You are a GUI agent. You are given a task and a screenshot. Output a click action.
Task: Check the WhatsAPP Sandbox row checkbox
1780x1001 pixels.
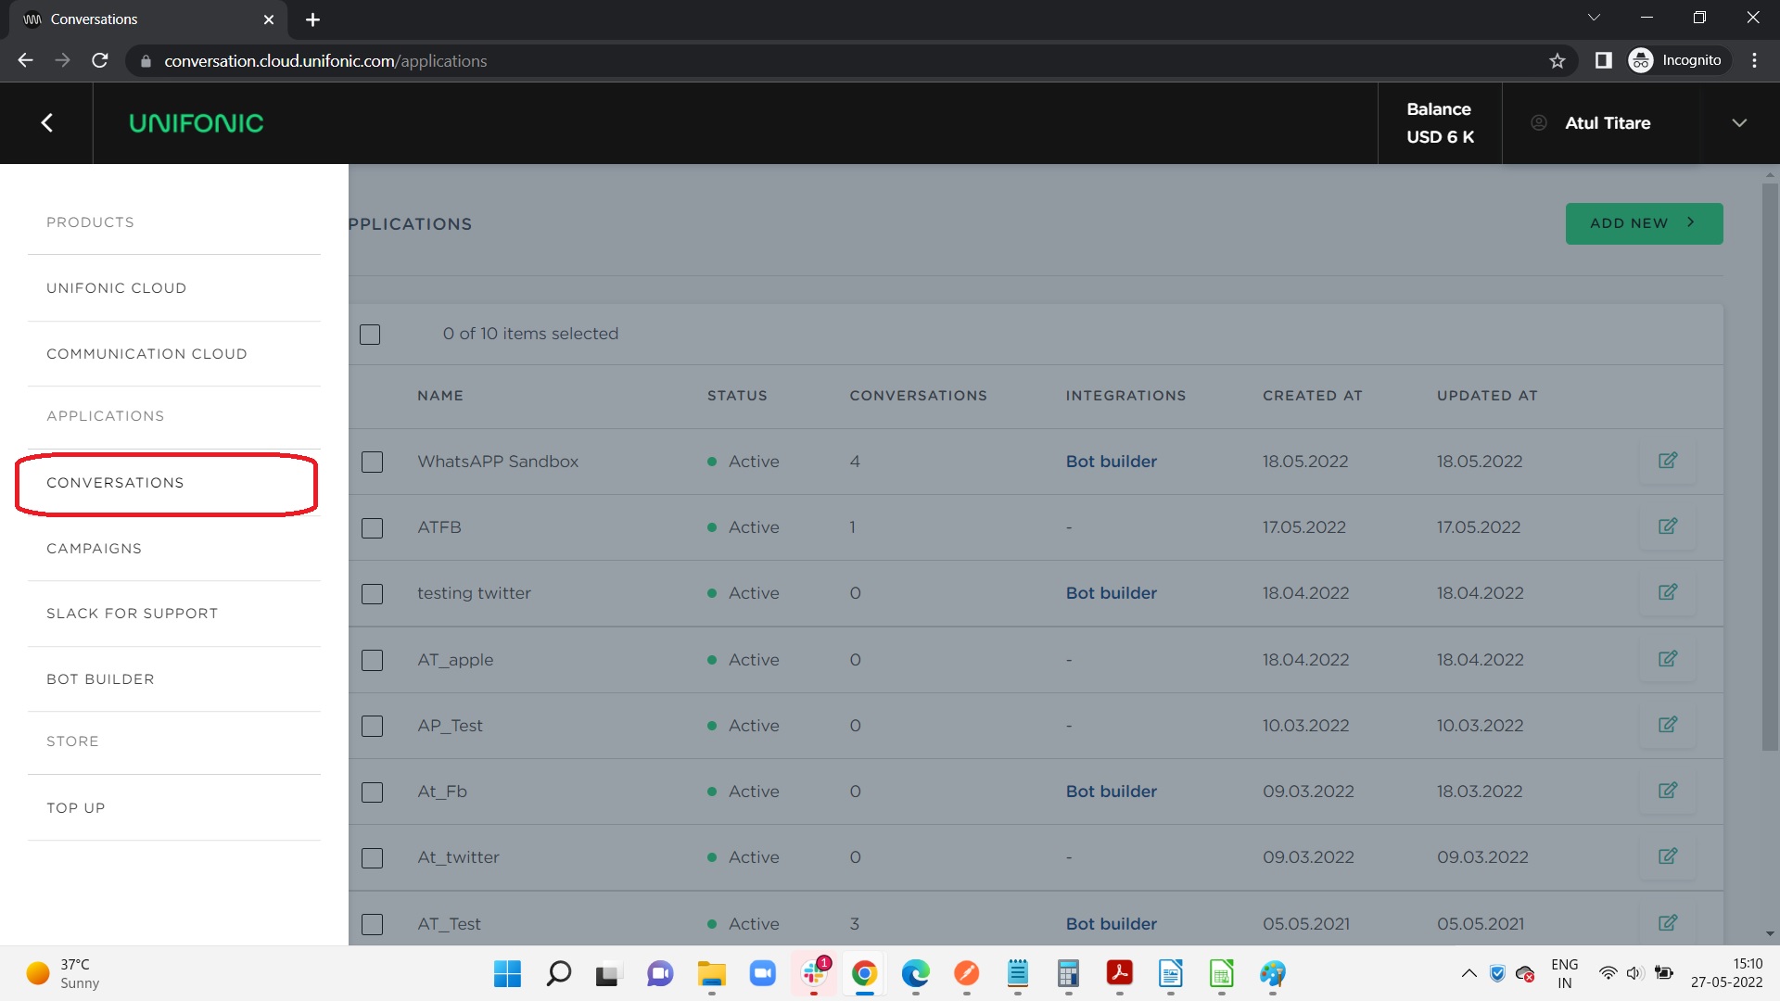point(372,462)
